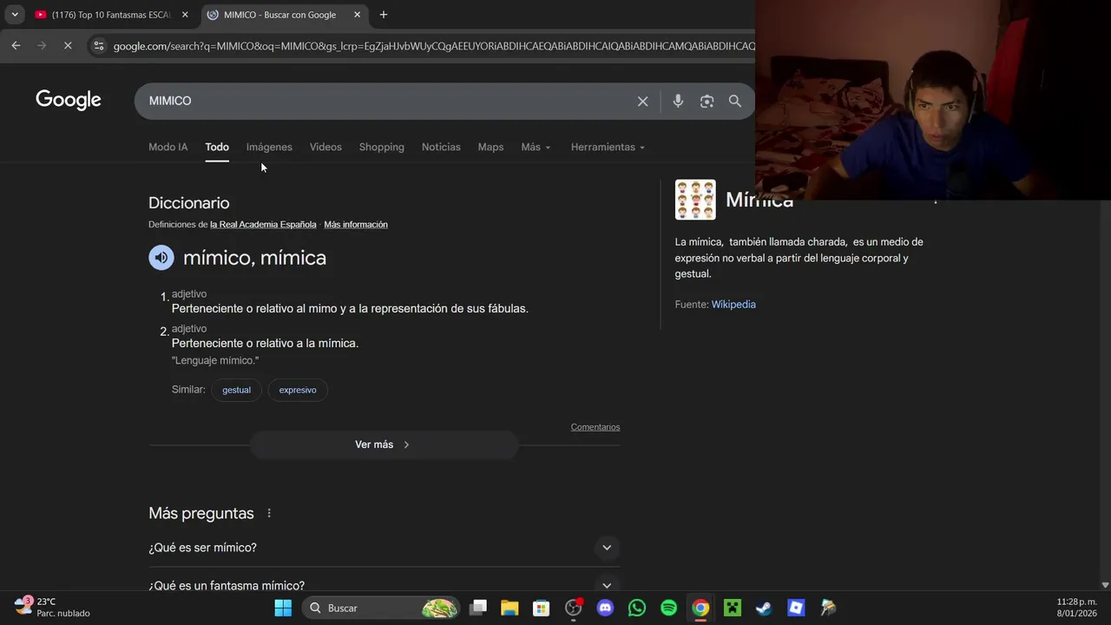Go to the Google logo home
Screen dimensions: 1111x625
tap(69, 101)
